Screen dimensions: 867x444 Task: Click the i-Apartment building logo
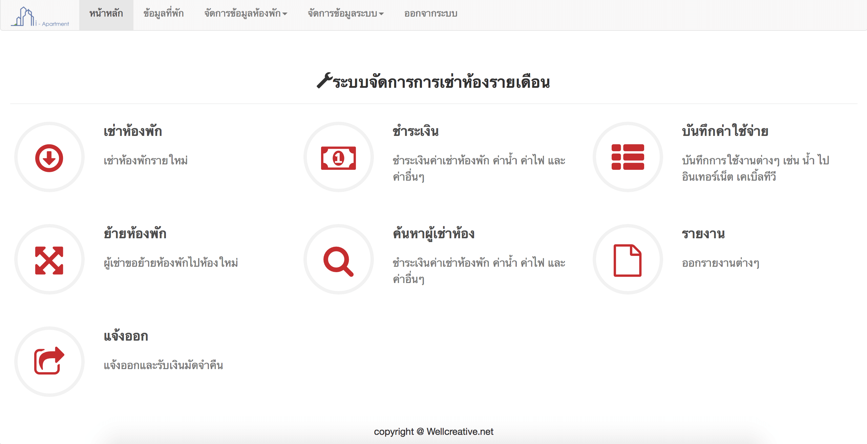(40, 16)
